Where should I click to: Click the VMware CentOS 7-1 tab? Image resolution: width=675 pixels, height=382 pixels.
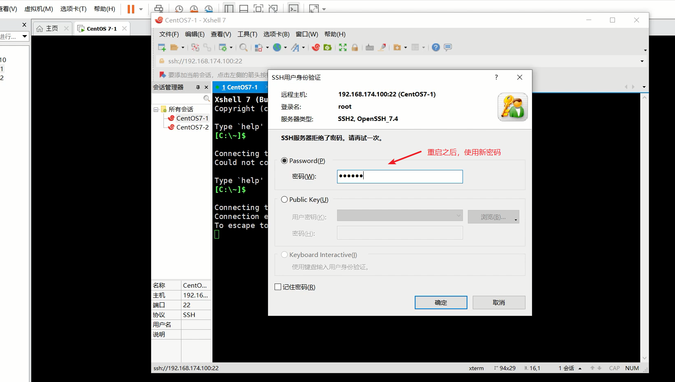[102, 29]
